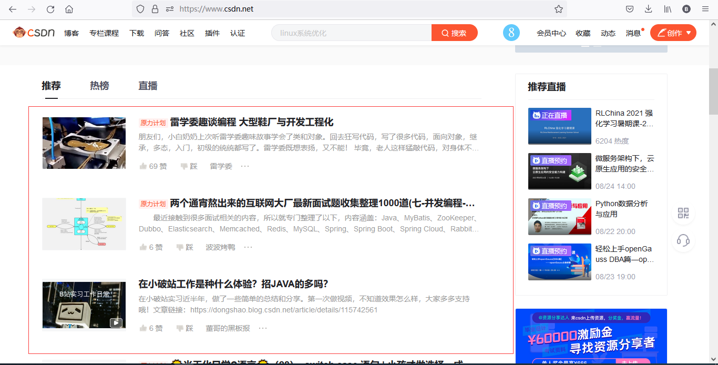Viewport: 718px width, 365px height.
Task: Select the 推荐 tab
Action: pos(52,86)
